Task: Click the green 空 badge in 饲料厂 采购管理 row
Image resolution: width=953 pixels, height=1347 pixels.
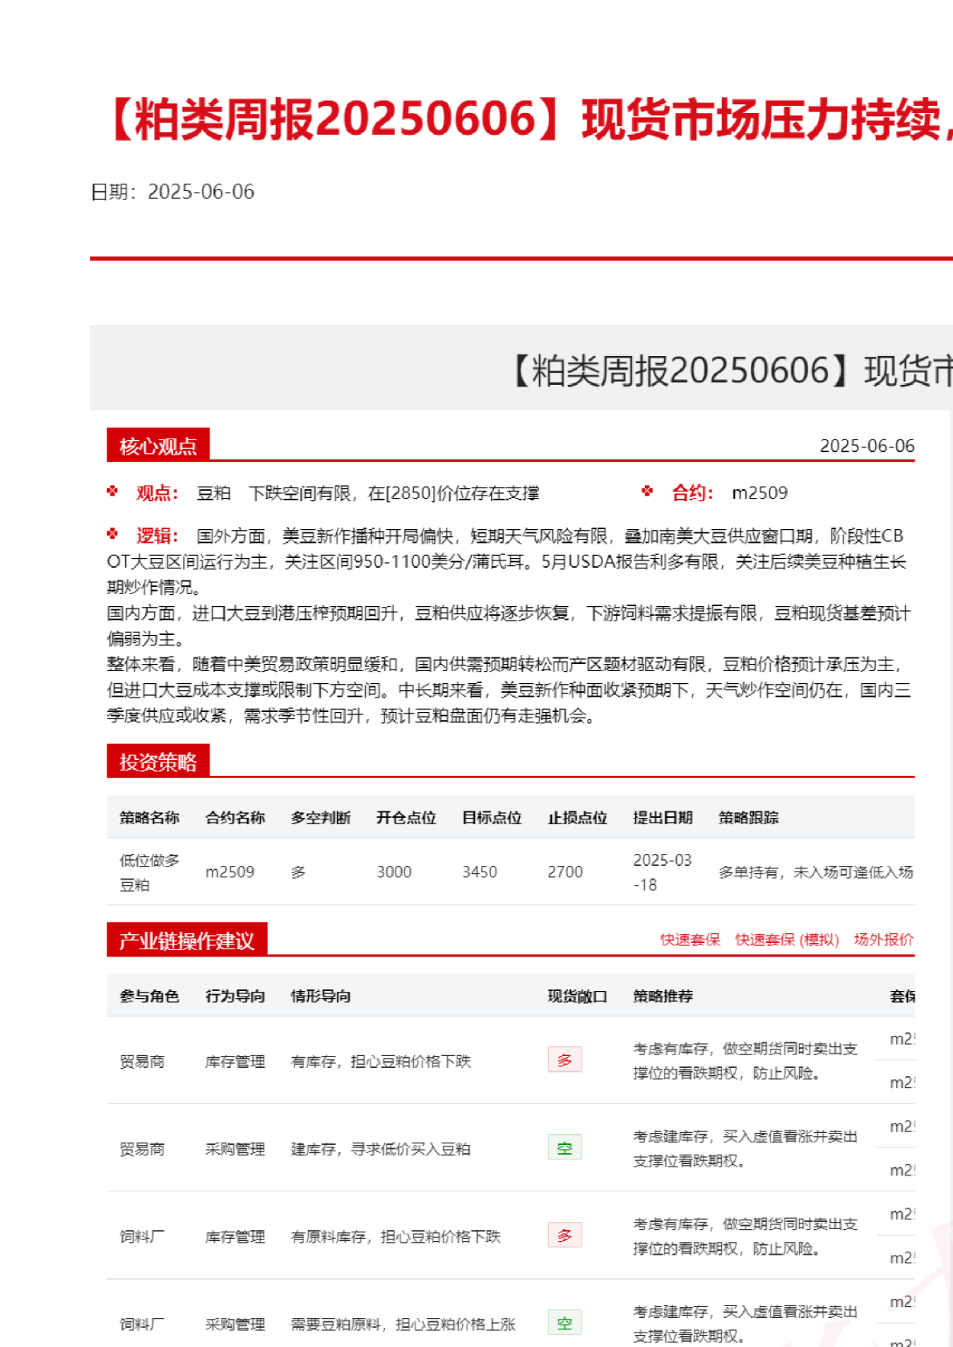Action: pos(564,1323)
